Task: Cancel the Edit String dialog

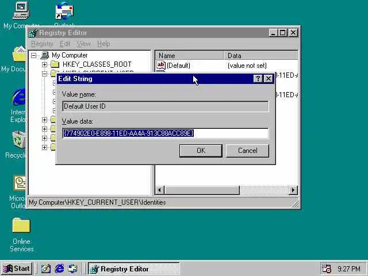Action: tap(247, 151)
